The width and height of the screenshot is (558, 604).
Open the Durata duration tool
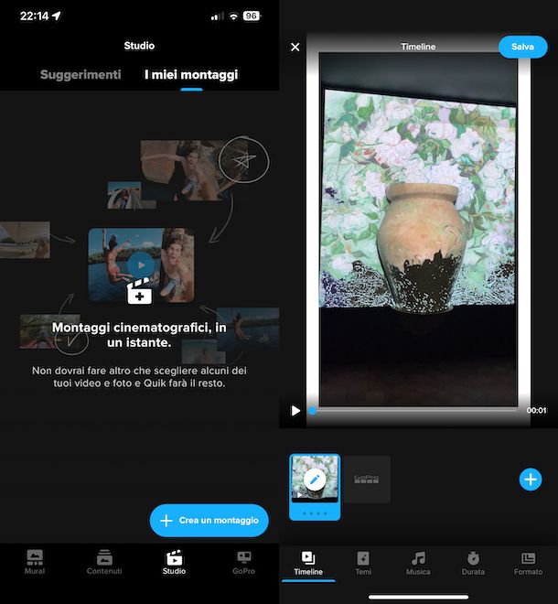click(473, 563)
